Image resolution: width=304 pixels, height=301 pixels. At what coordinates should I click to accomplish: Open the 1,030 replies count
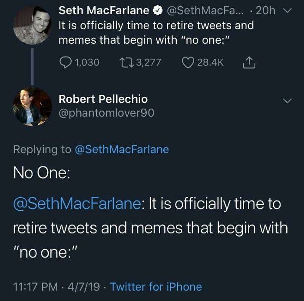point(87,62)
